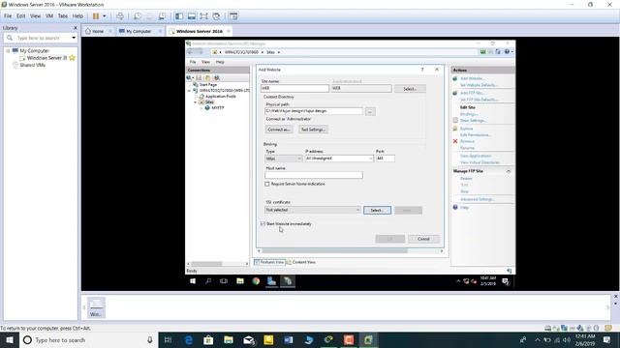Open guest Start menu in VM taskbar
This screenshot has width=620, height=348.
(x=193, y=281)
